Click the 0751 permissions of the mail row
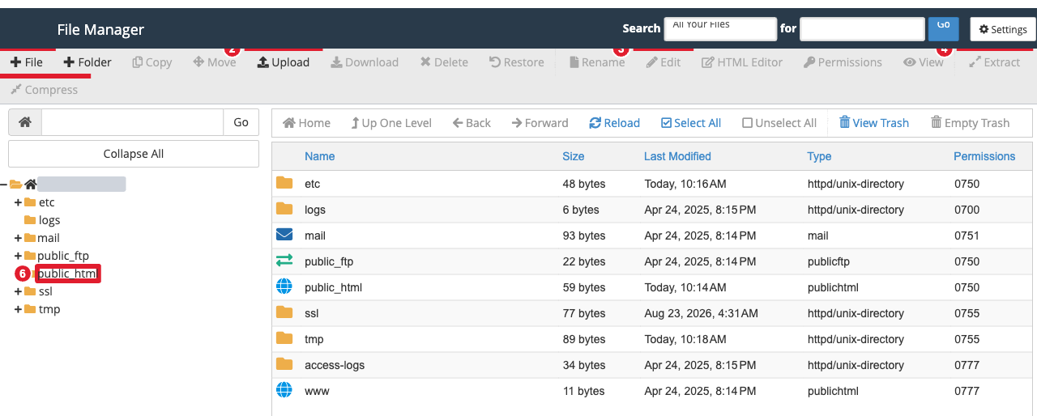Screen dimensions: 1037x416 click(x=967, y=236)
